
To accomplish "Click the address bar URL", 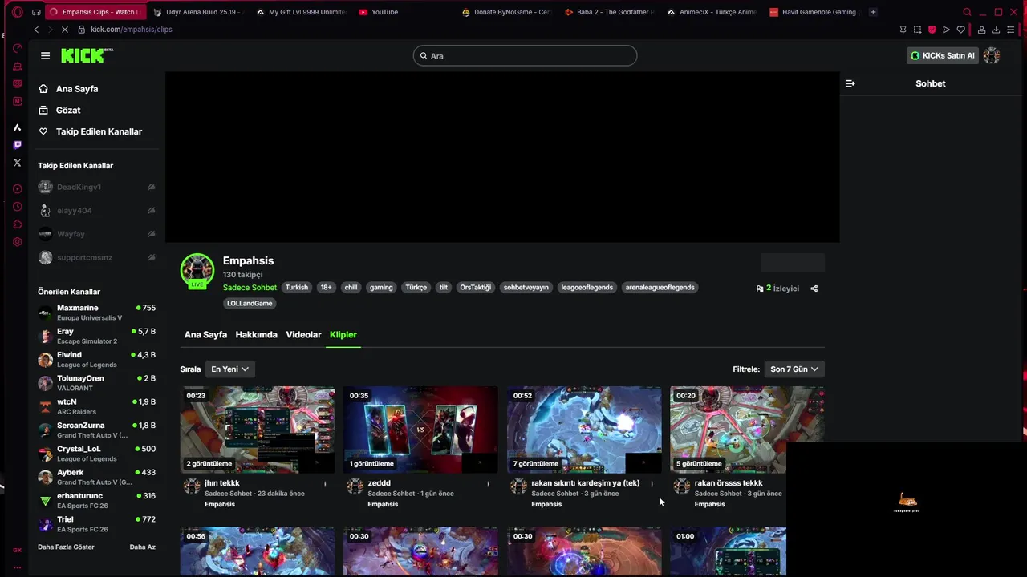I will click(x=132, y=30).
